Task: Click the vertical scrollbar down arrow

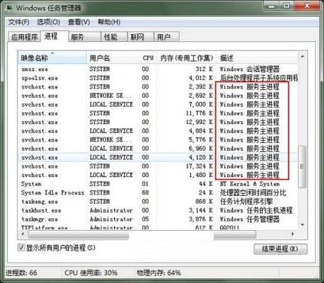Action: (x=302, y=224)
